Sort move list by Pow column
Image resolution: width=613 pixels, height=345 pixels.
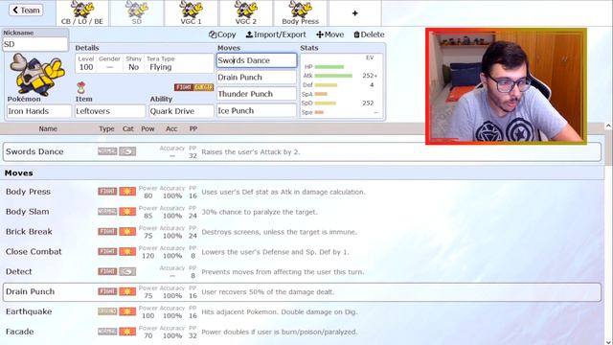(x=148, y=128)
